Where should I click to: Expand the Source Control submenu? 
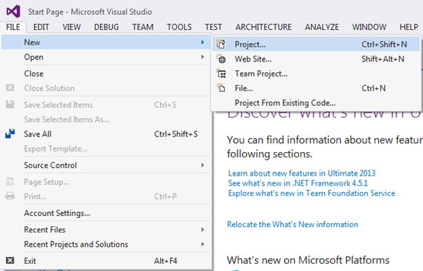coord(202,166)
